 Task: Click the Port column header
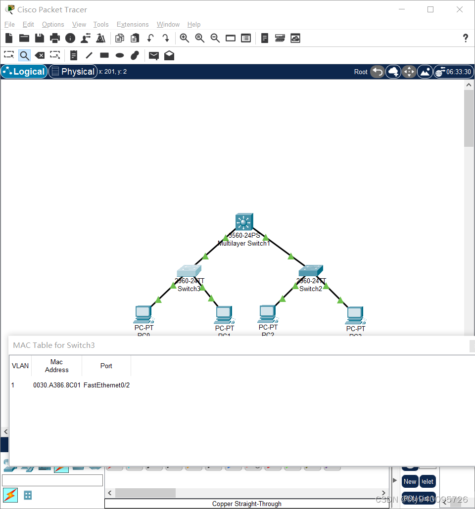[106, 366]
